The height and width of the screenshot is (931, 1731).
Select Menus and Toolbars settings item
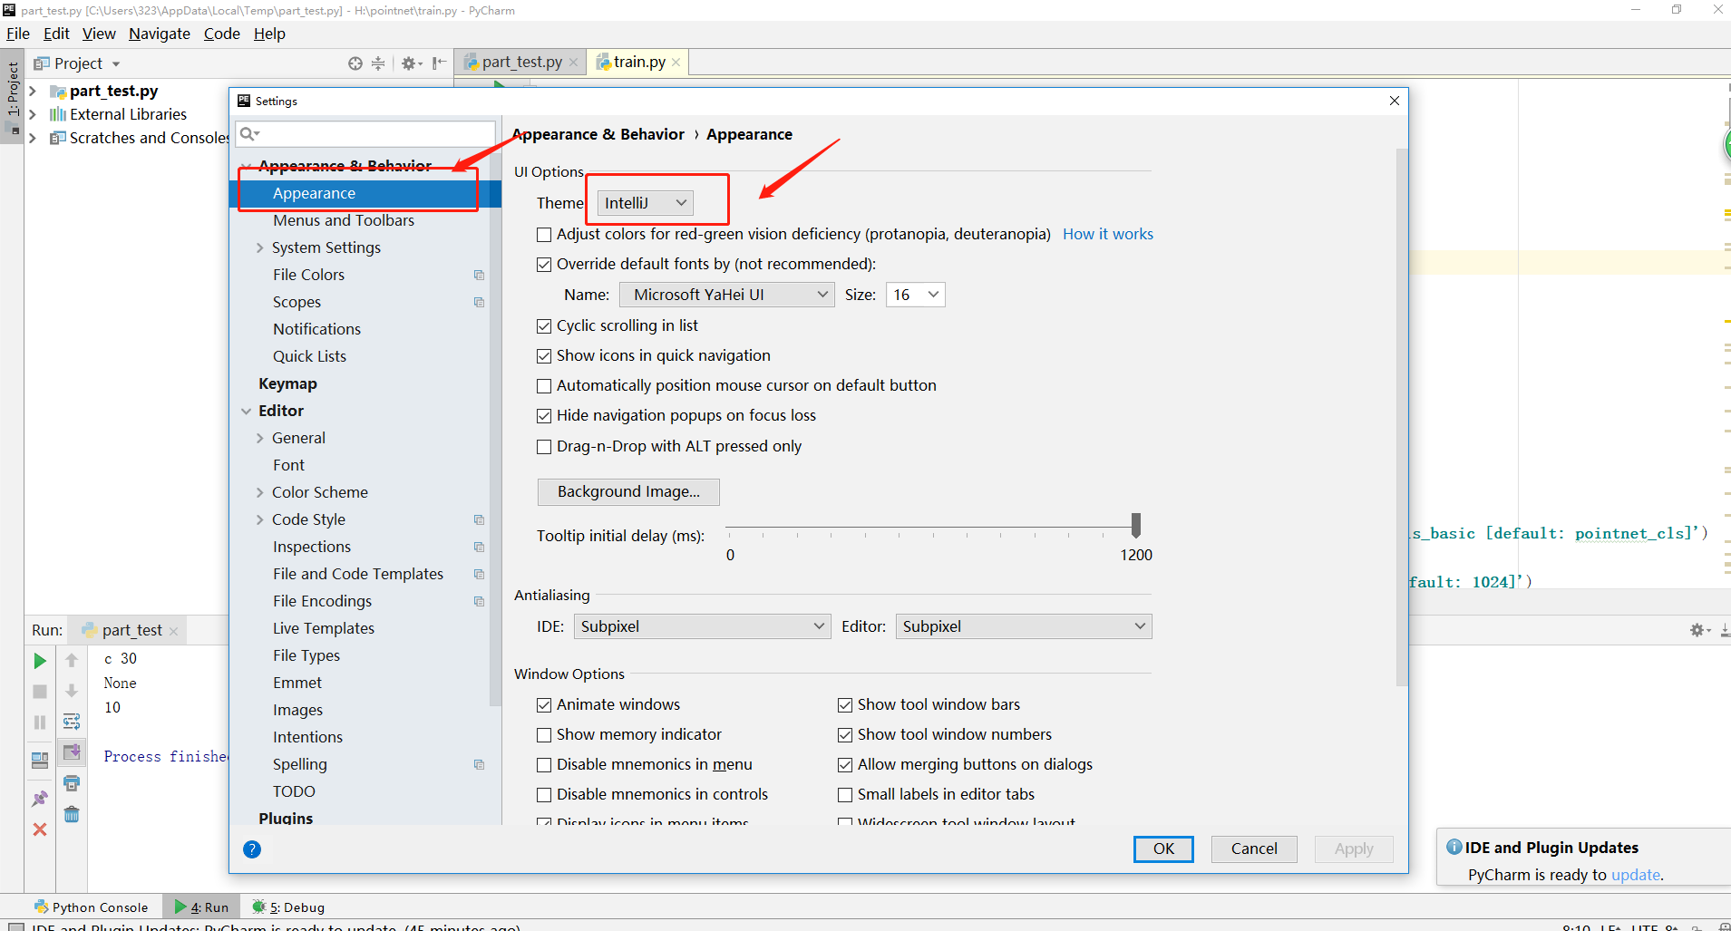pyautogui.click(x=344, y=220)
